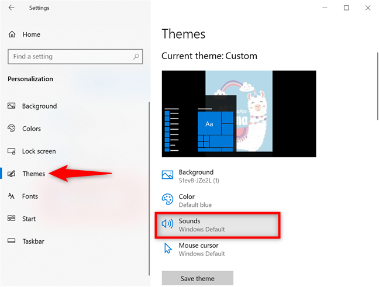Image resolution: width=379 pixels, height=287 pixels.
Task: Select Themes in the sidebar
Action: coord(33,174)
